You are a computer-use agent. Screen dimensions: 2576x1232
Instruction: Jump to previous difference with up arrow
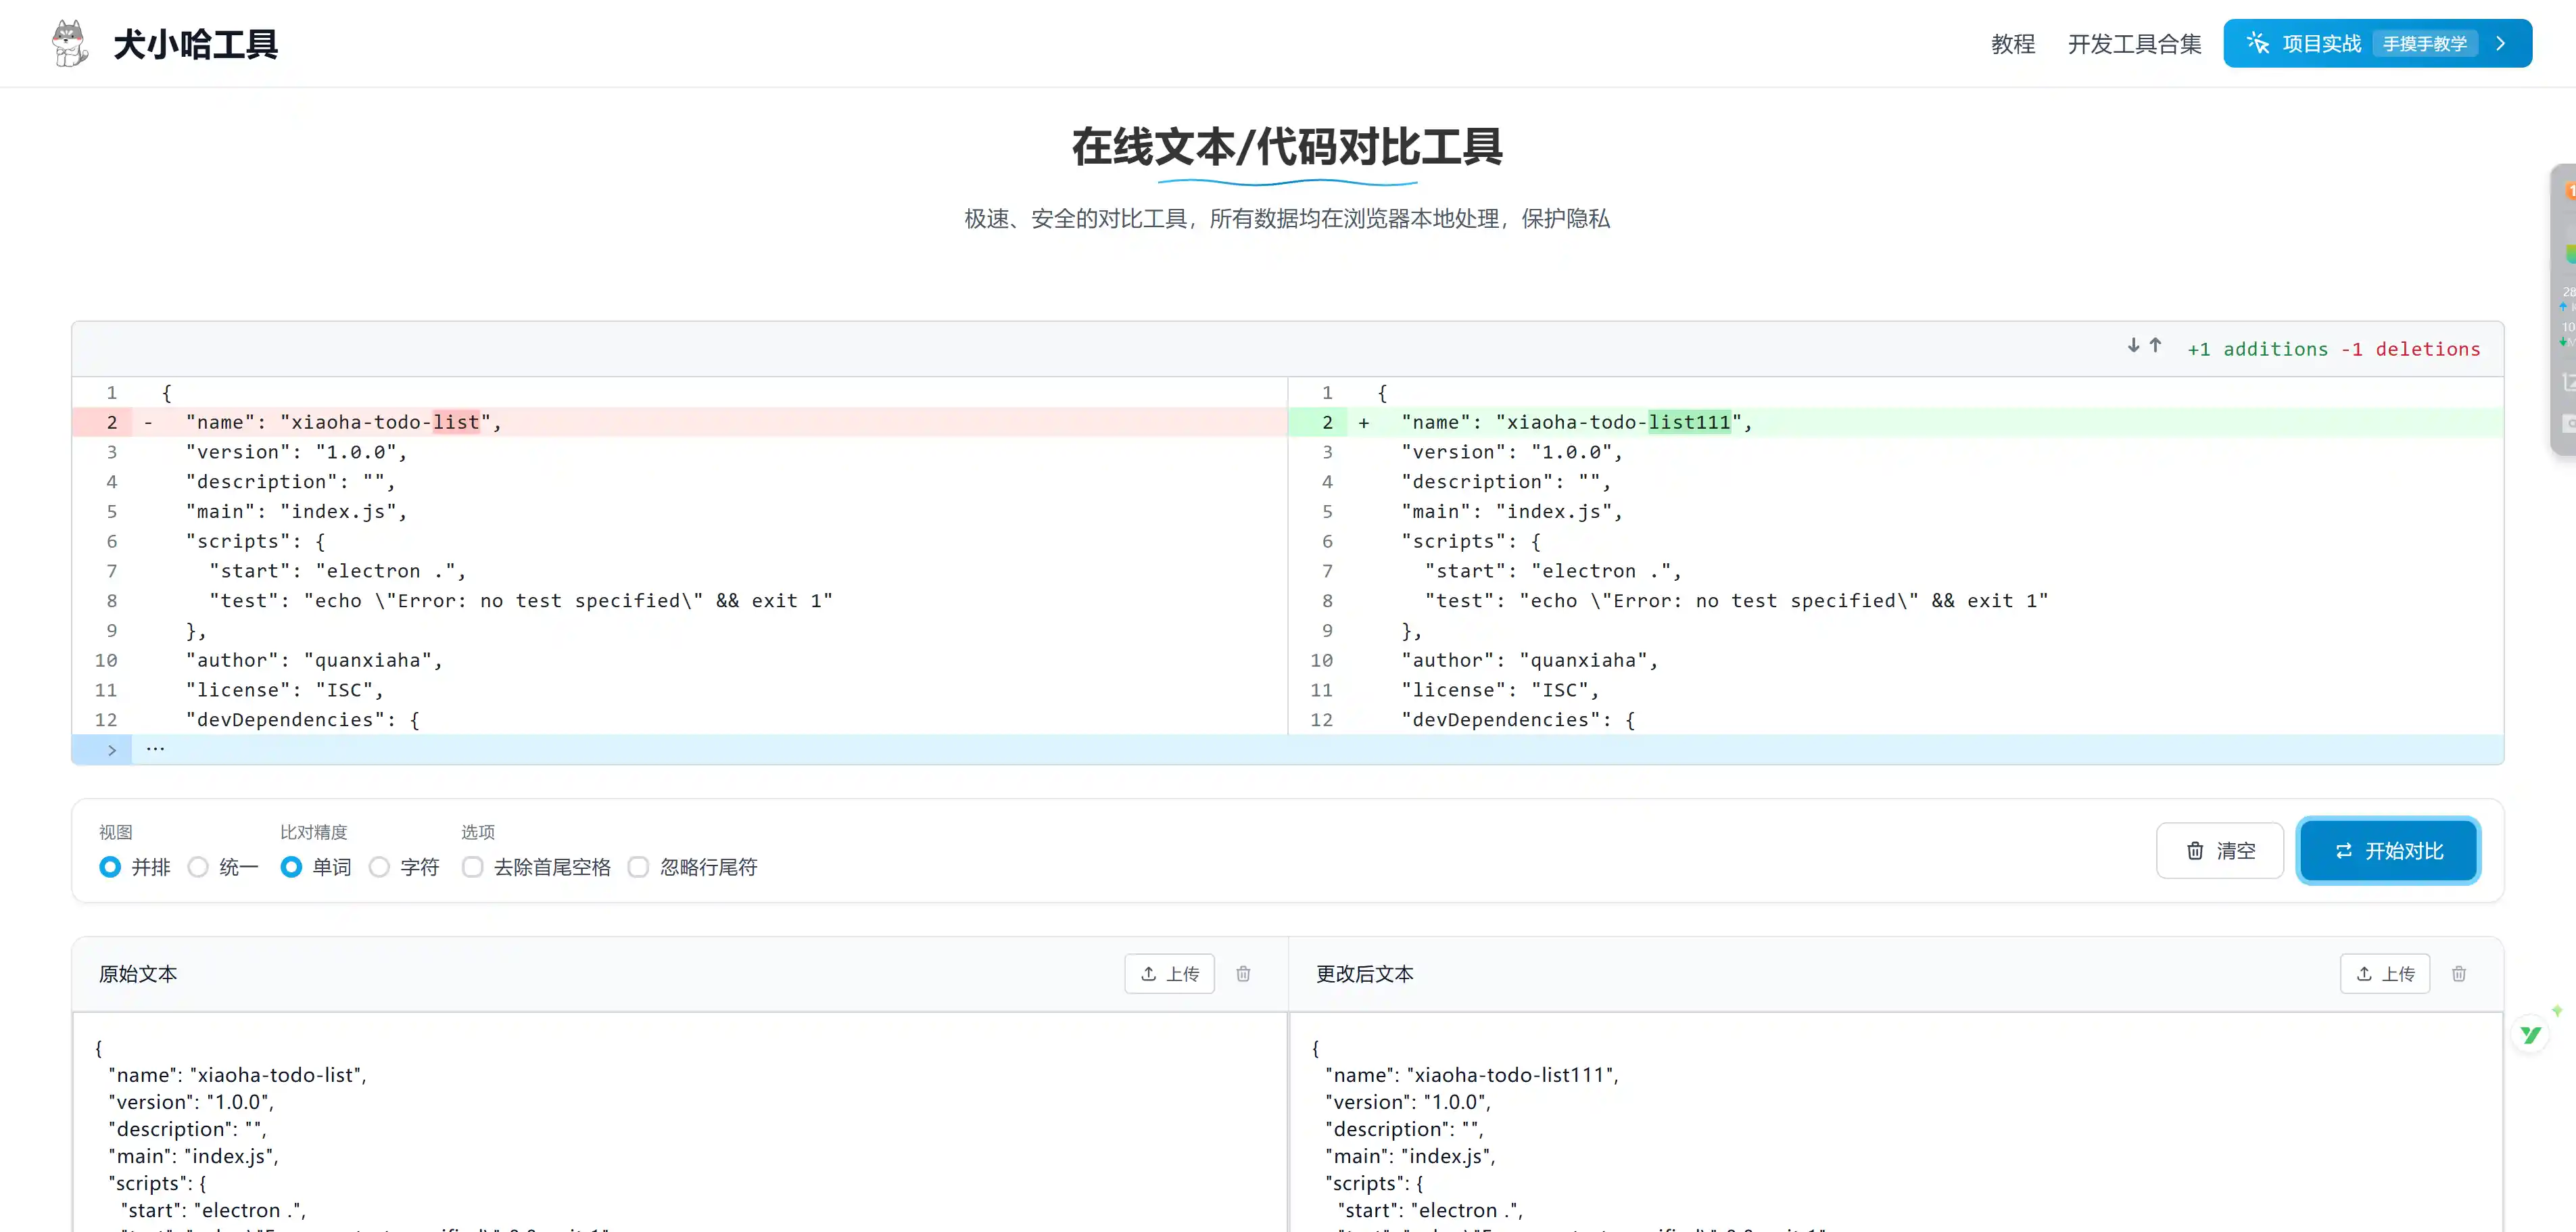[x=2156, y=346]
